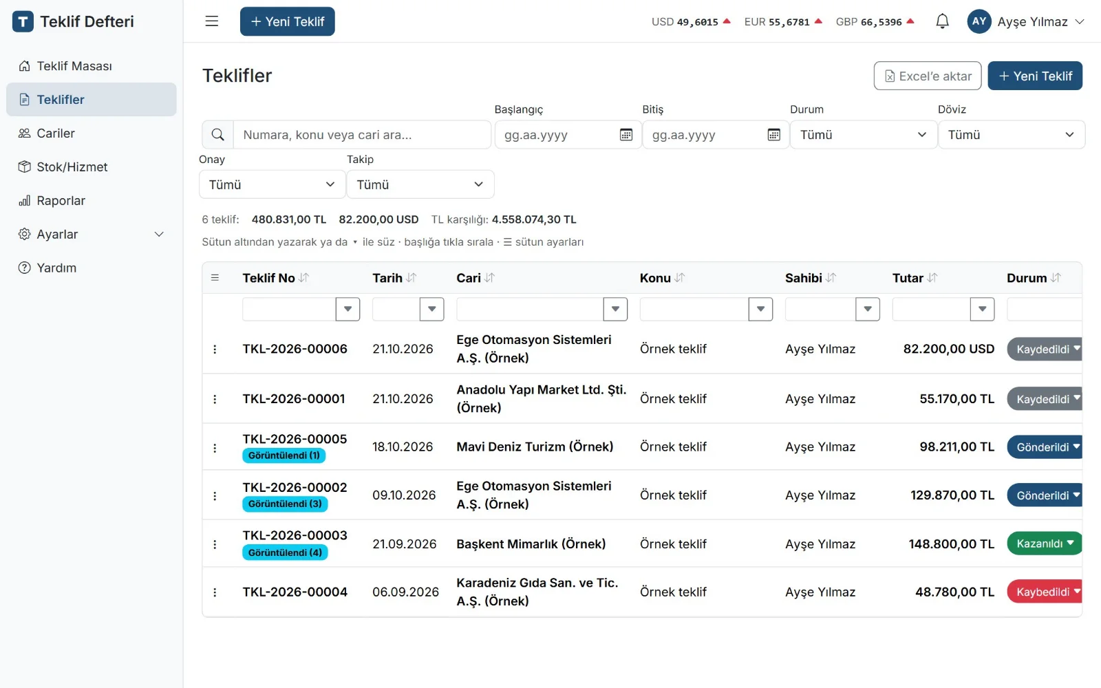Click Yeni Teklif button beside Excel'e aktar

pyautogui.click(x=1035, y=76)
